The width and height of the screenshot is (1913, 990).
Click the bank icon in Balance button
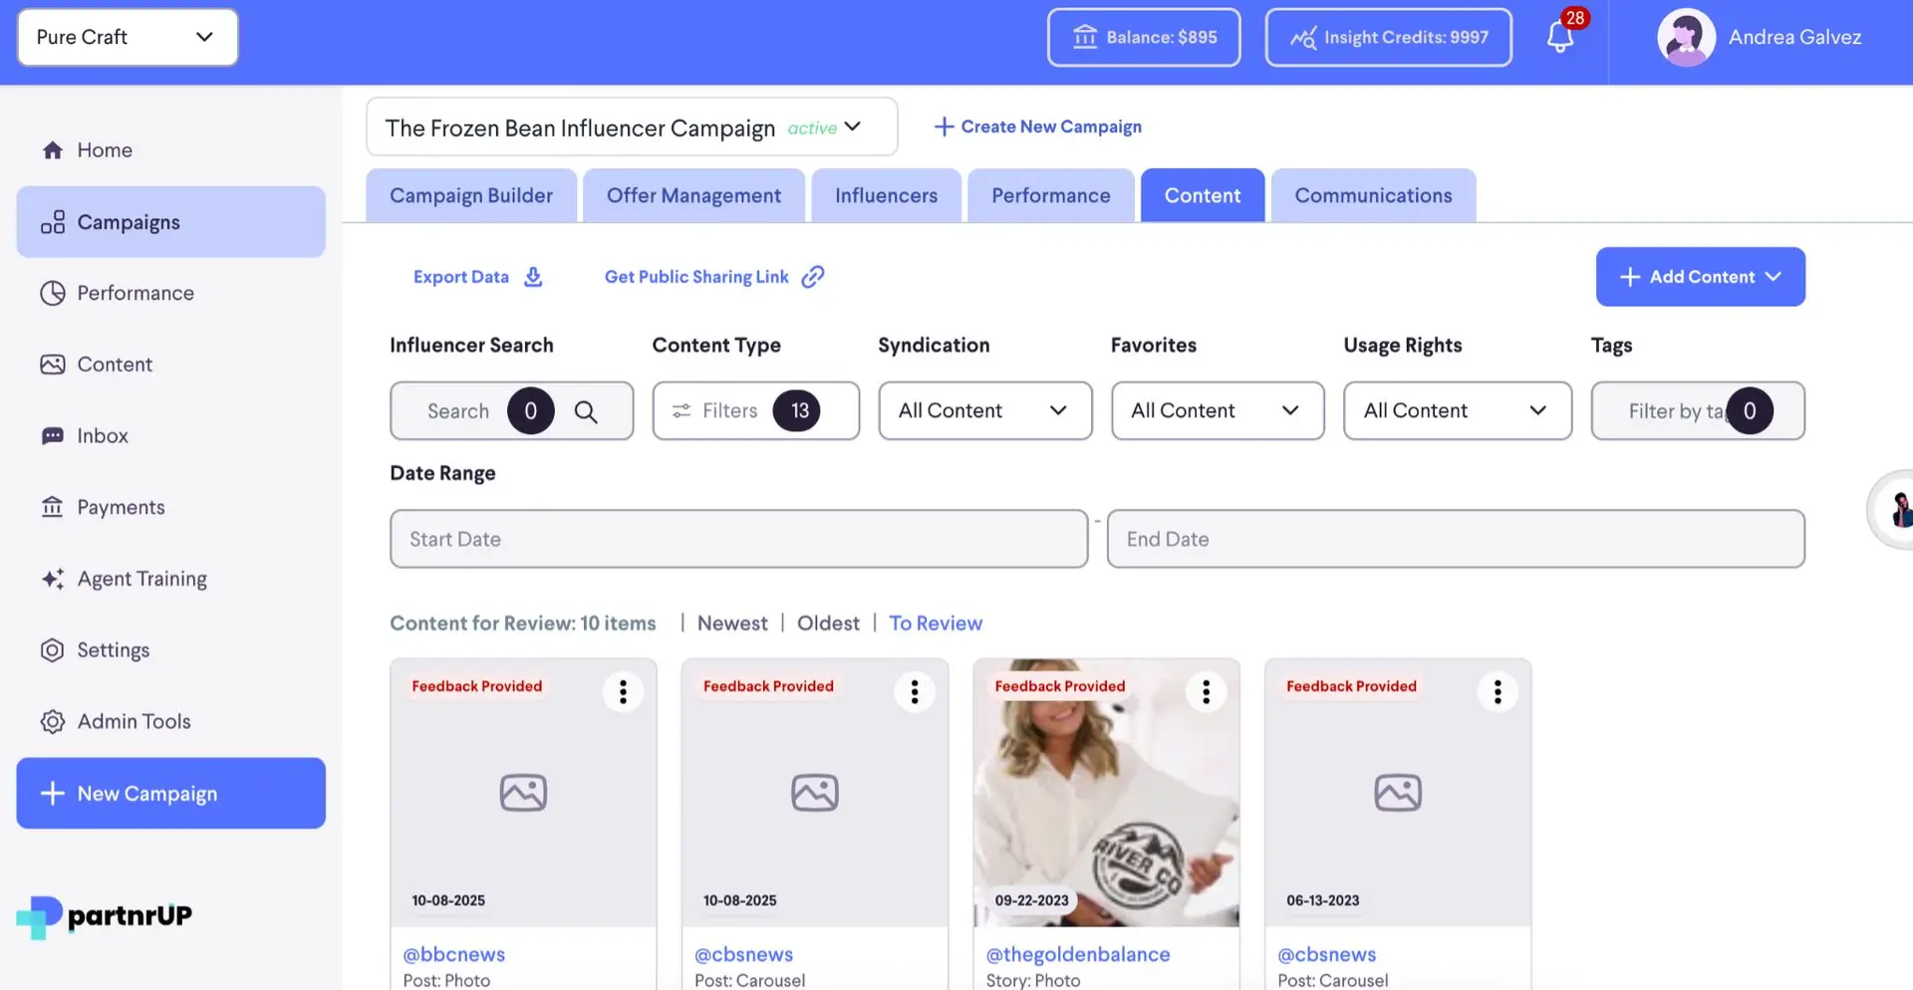[1085, 38]
